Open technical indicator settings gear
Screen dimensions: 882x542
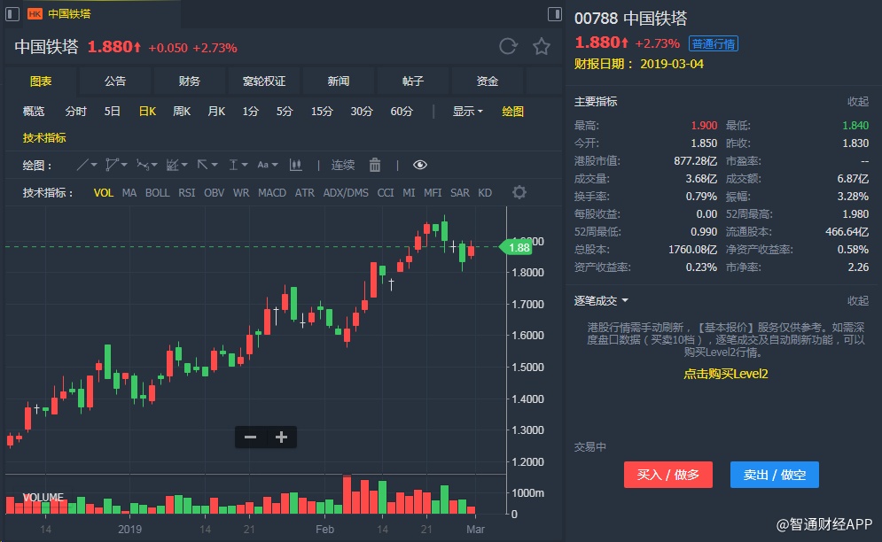519,192
